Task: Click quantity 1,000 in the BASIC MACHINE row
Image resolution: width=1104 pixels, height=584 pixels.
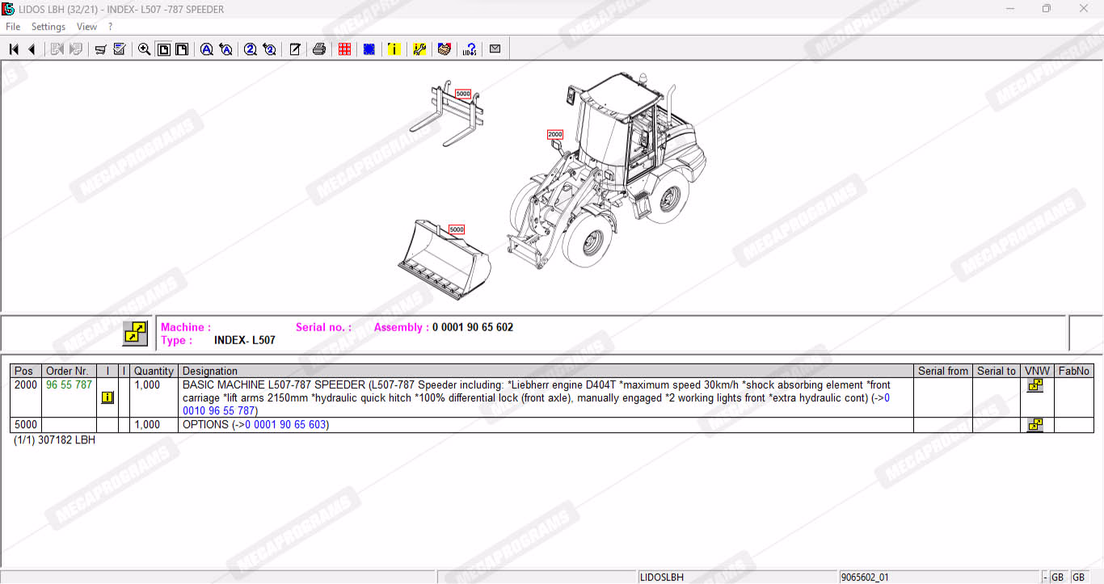Action: click(x=147, y=385)
